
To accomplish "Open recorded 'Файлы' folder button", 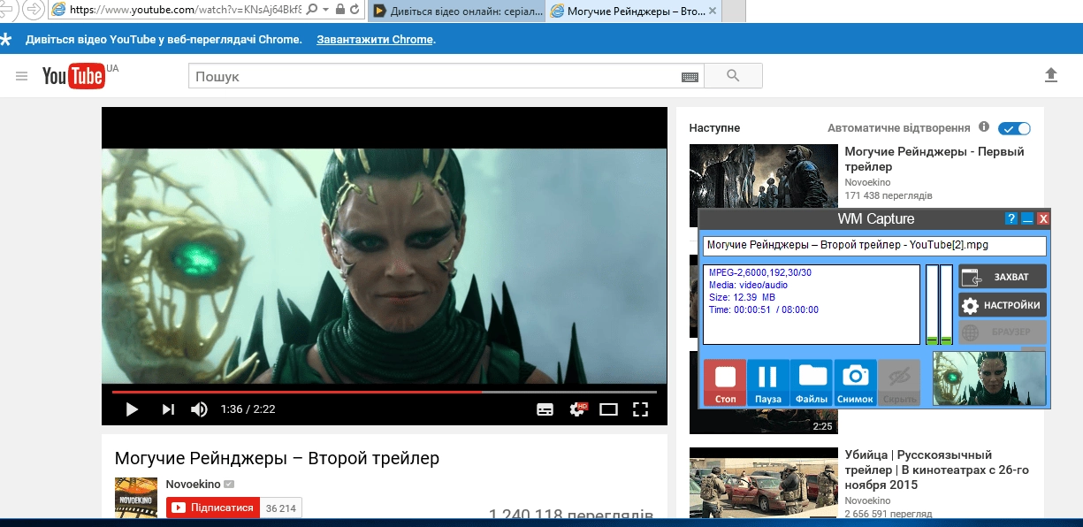I will pos(812,382).
